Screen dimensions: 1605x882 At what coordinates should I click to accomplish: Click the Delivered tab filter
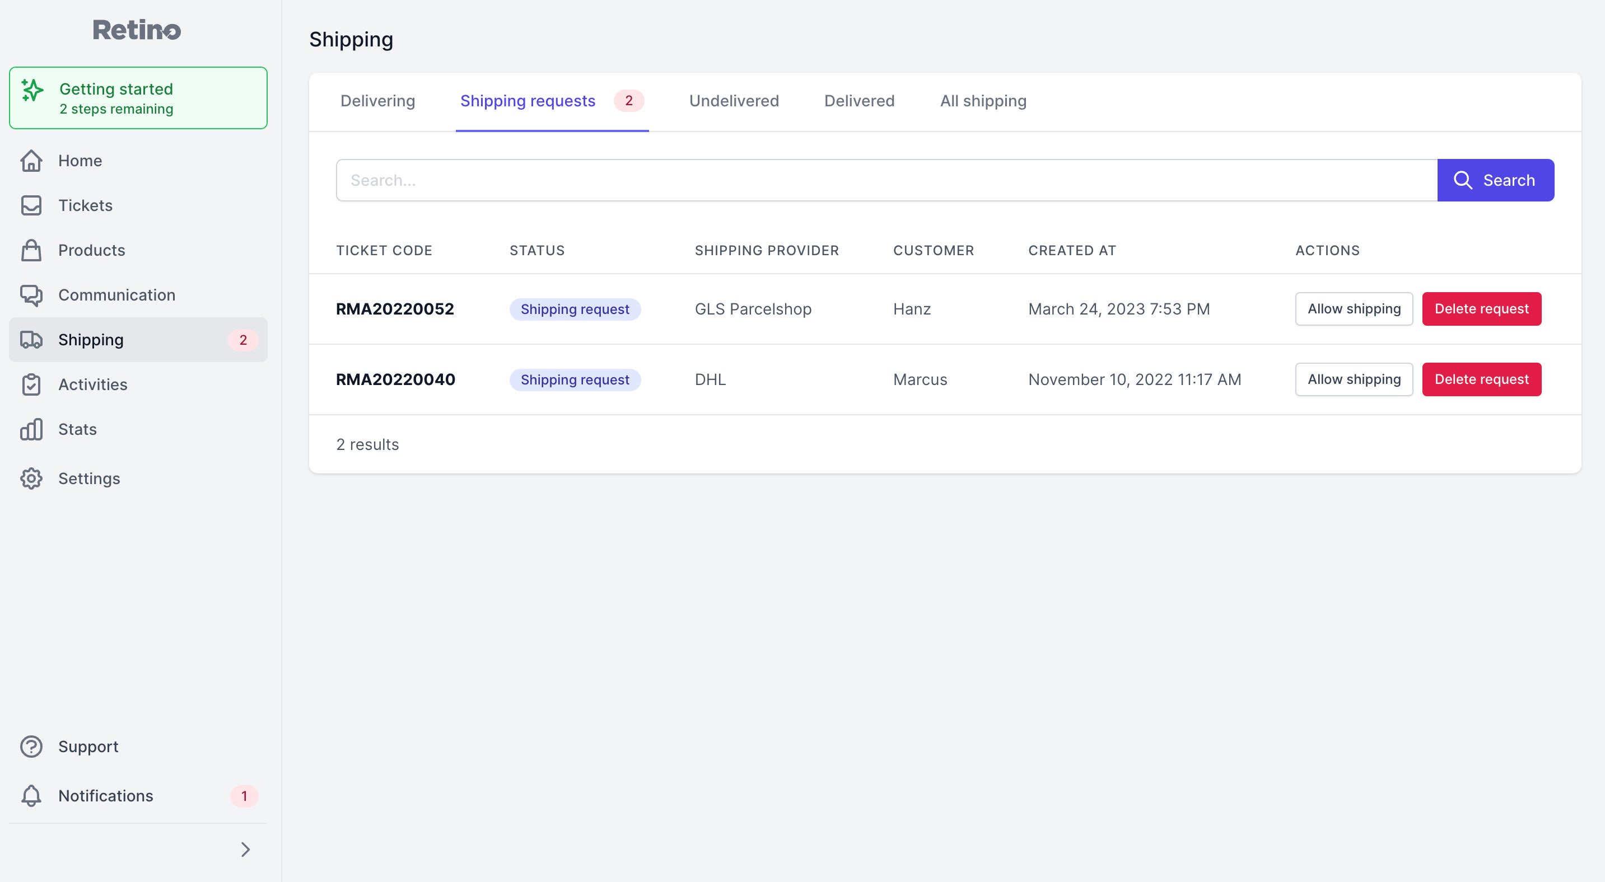pyautogui.click(x=860, y=100)
